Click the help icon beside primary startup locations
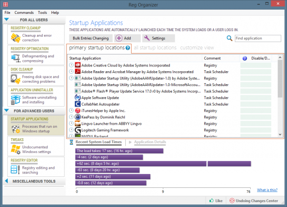This screenshot has width=287, height=207. pyautogui.click(x=128, y=48)
